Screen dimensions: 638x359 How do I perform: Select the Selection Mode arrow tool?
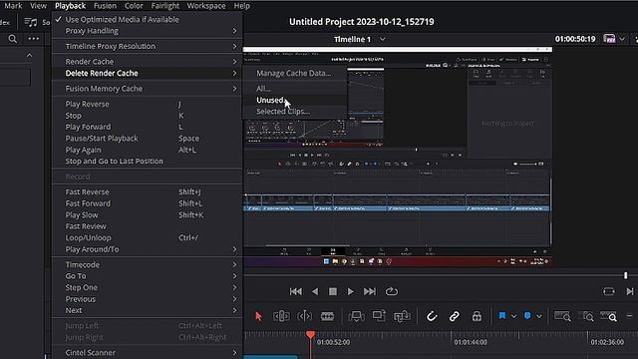tap(258, 316)
